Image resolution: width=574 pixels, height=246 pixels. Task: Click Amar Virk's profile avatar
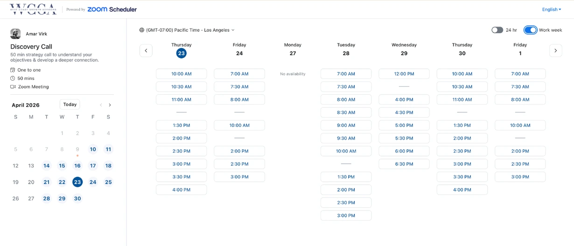[15, 34]
